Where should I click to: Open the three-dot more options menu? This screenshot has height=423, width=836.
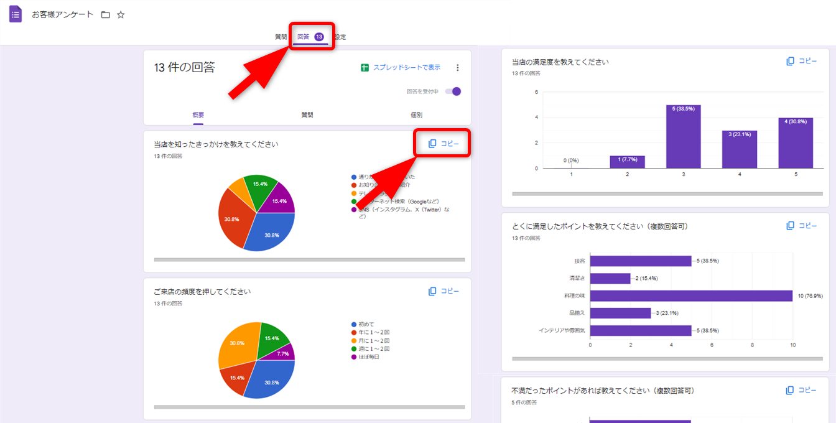coord(458,68)
